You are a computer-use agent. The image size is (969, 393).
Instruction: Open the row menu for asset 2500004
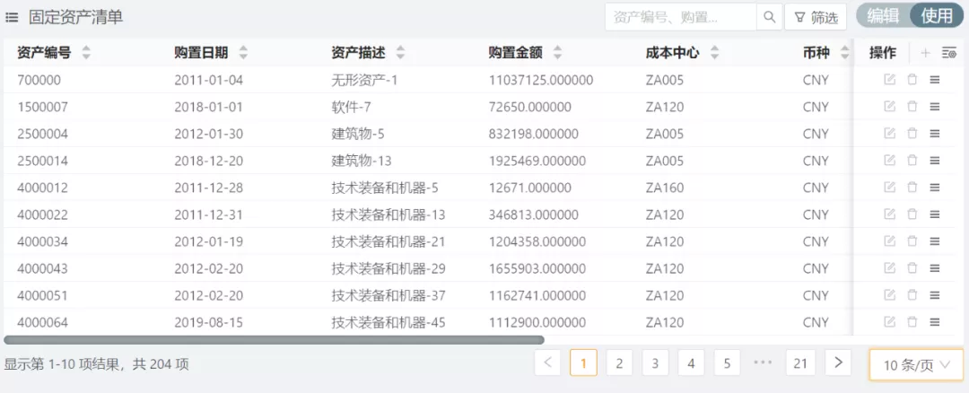click(x=934, y=134)
